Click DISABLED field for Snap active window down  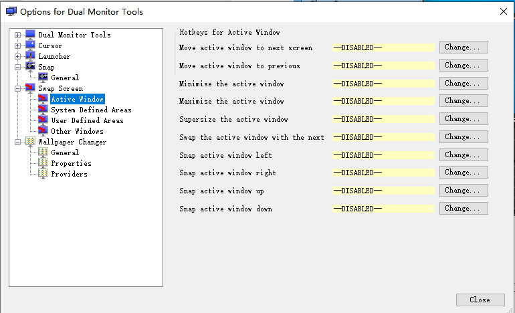[383, 209]
